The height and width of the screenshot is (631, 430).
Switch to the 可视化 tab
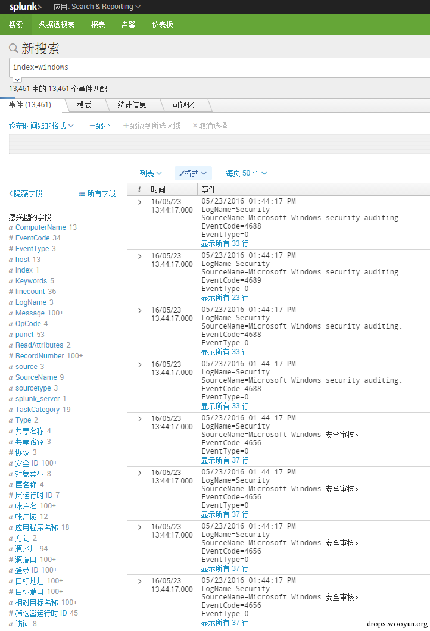click(183, 105)
